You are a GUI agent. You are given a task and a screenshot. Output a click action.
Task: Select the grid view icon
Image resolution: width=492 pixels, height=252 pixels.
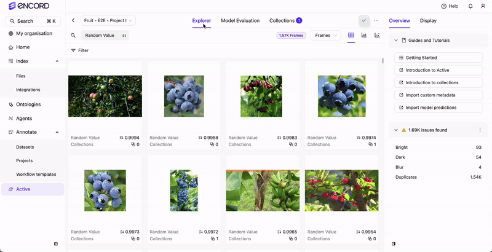coord(351,35)
